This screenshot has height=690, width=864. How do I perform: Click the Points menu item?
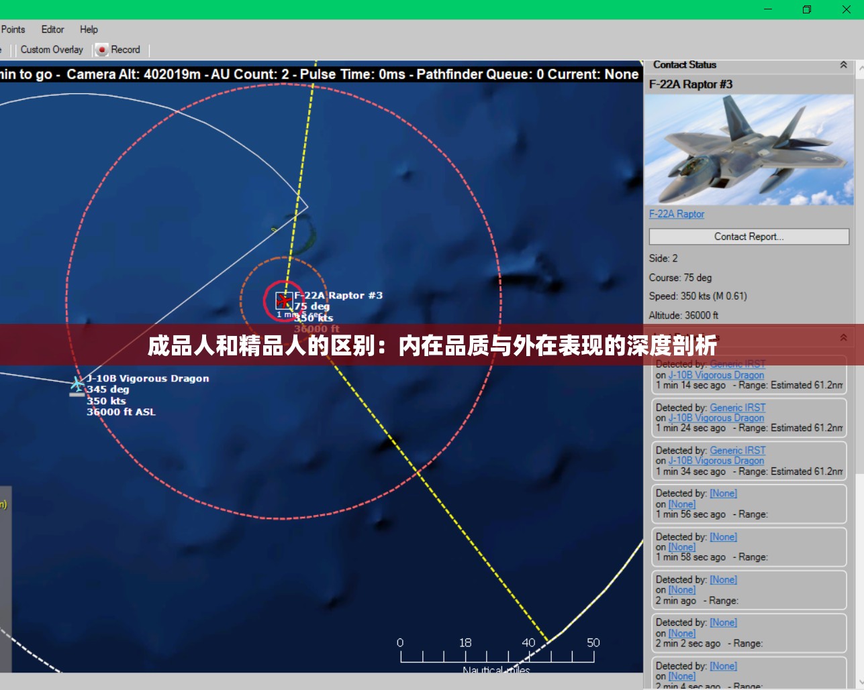point(13,30)
